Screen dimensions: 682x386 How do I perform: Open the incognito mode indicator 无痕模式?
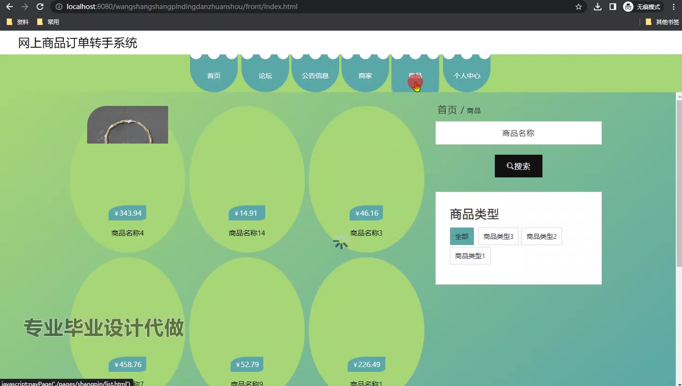click(642, 7)
